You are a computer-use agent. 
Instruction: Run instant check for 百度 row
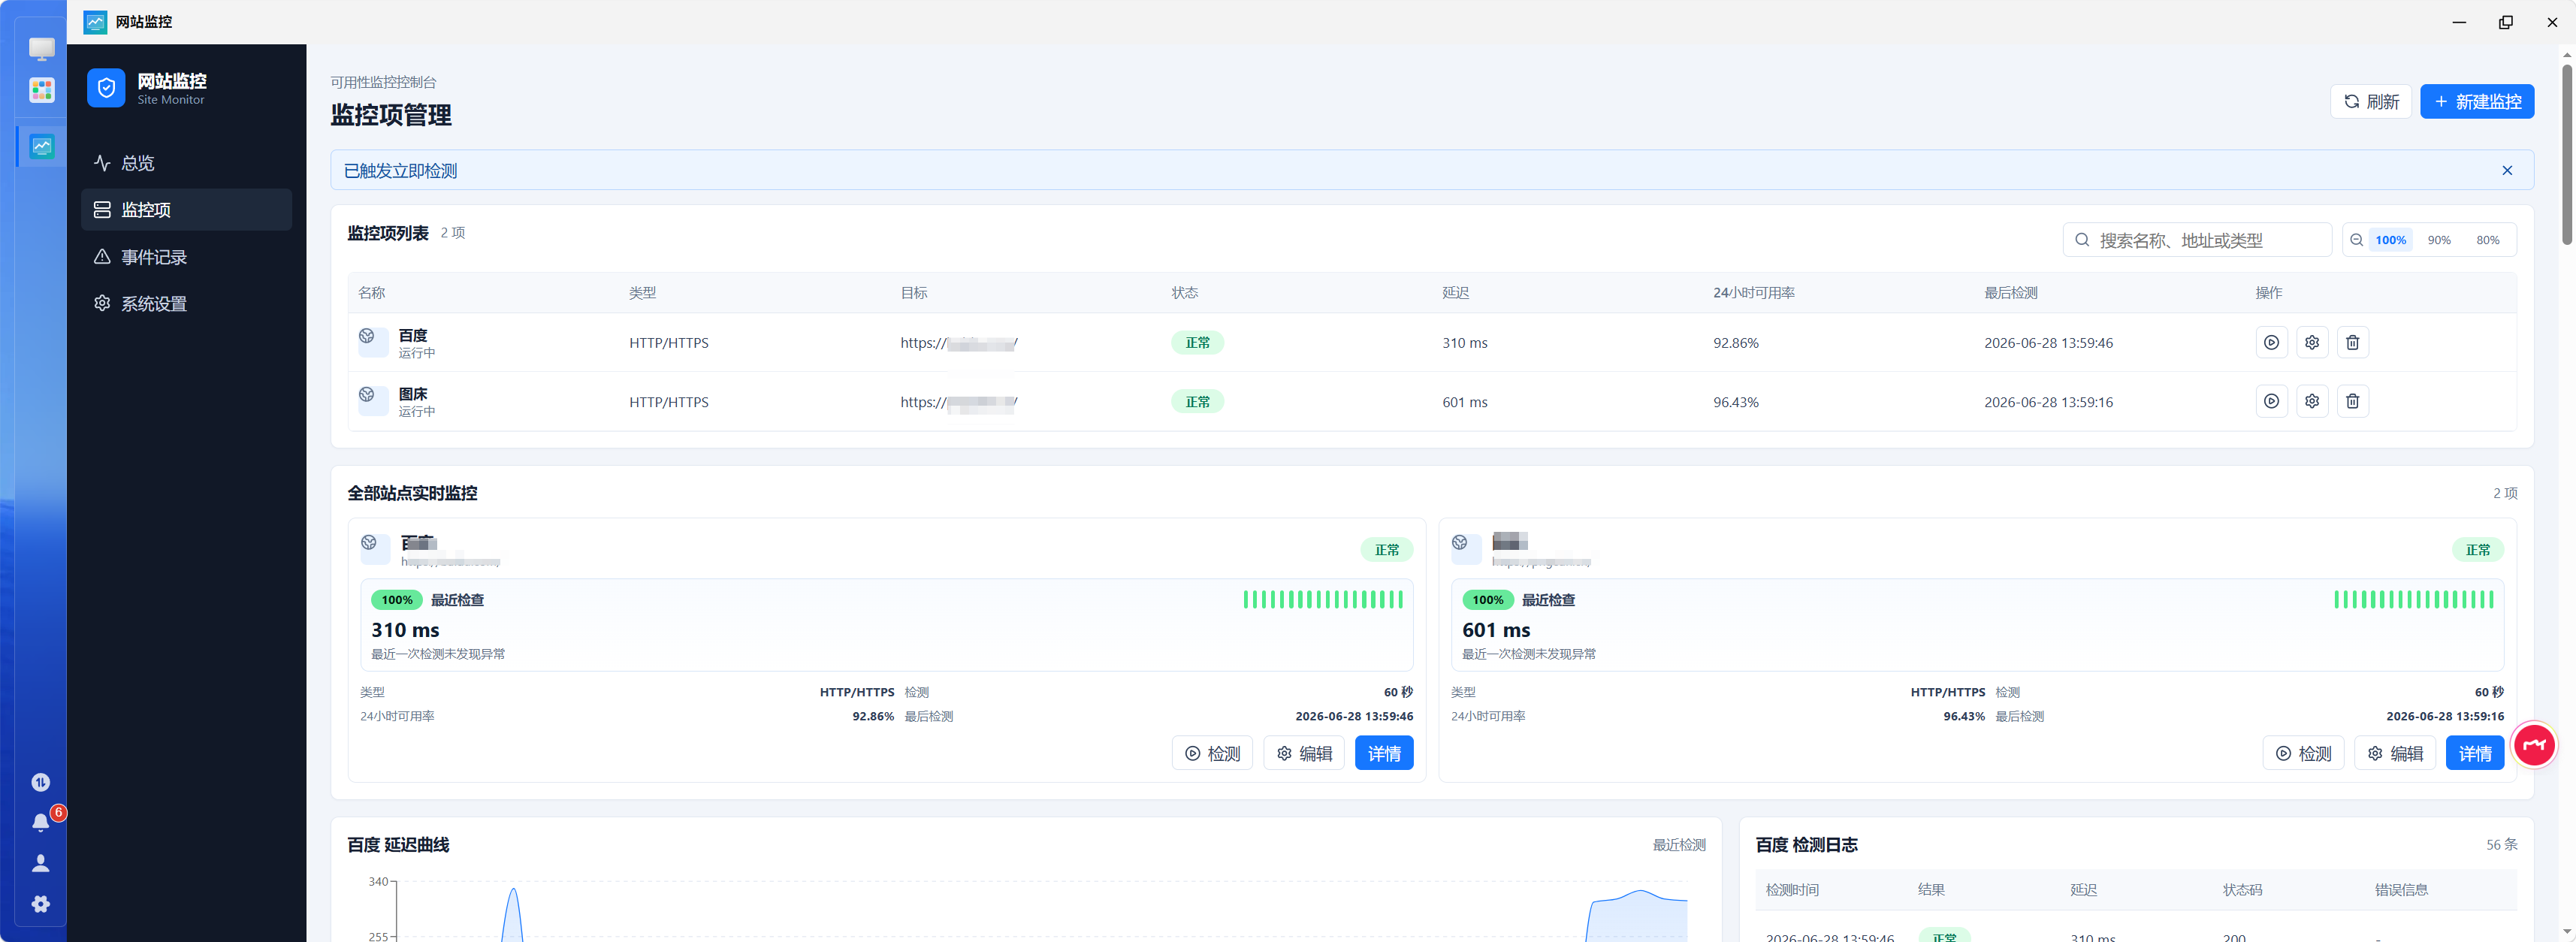coord(2271,342)
